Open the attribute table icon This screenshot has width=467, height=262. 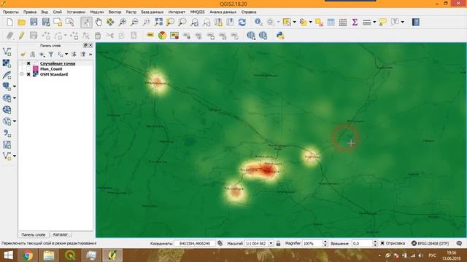click(331, 22)
